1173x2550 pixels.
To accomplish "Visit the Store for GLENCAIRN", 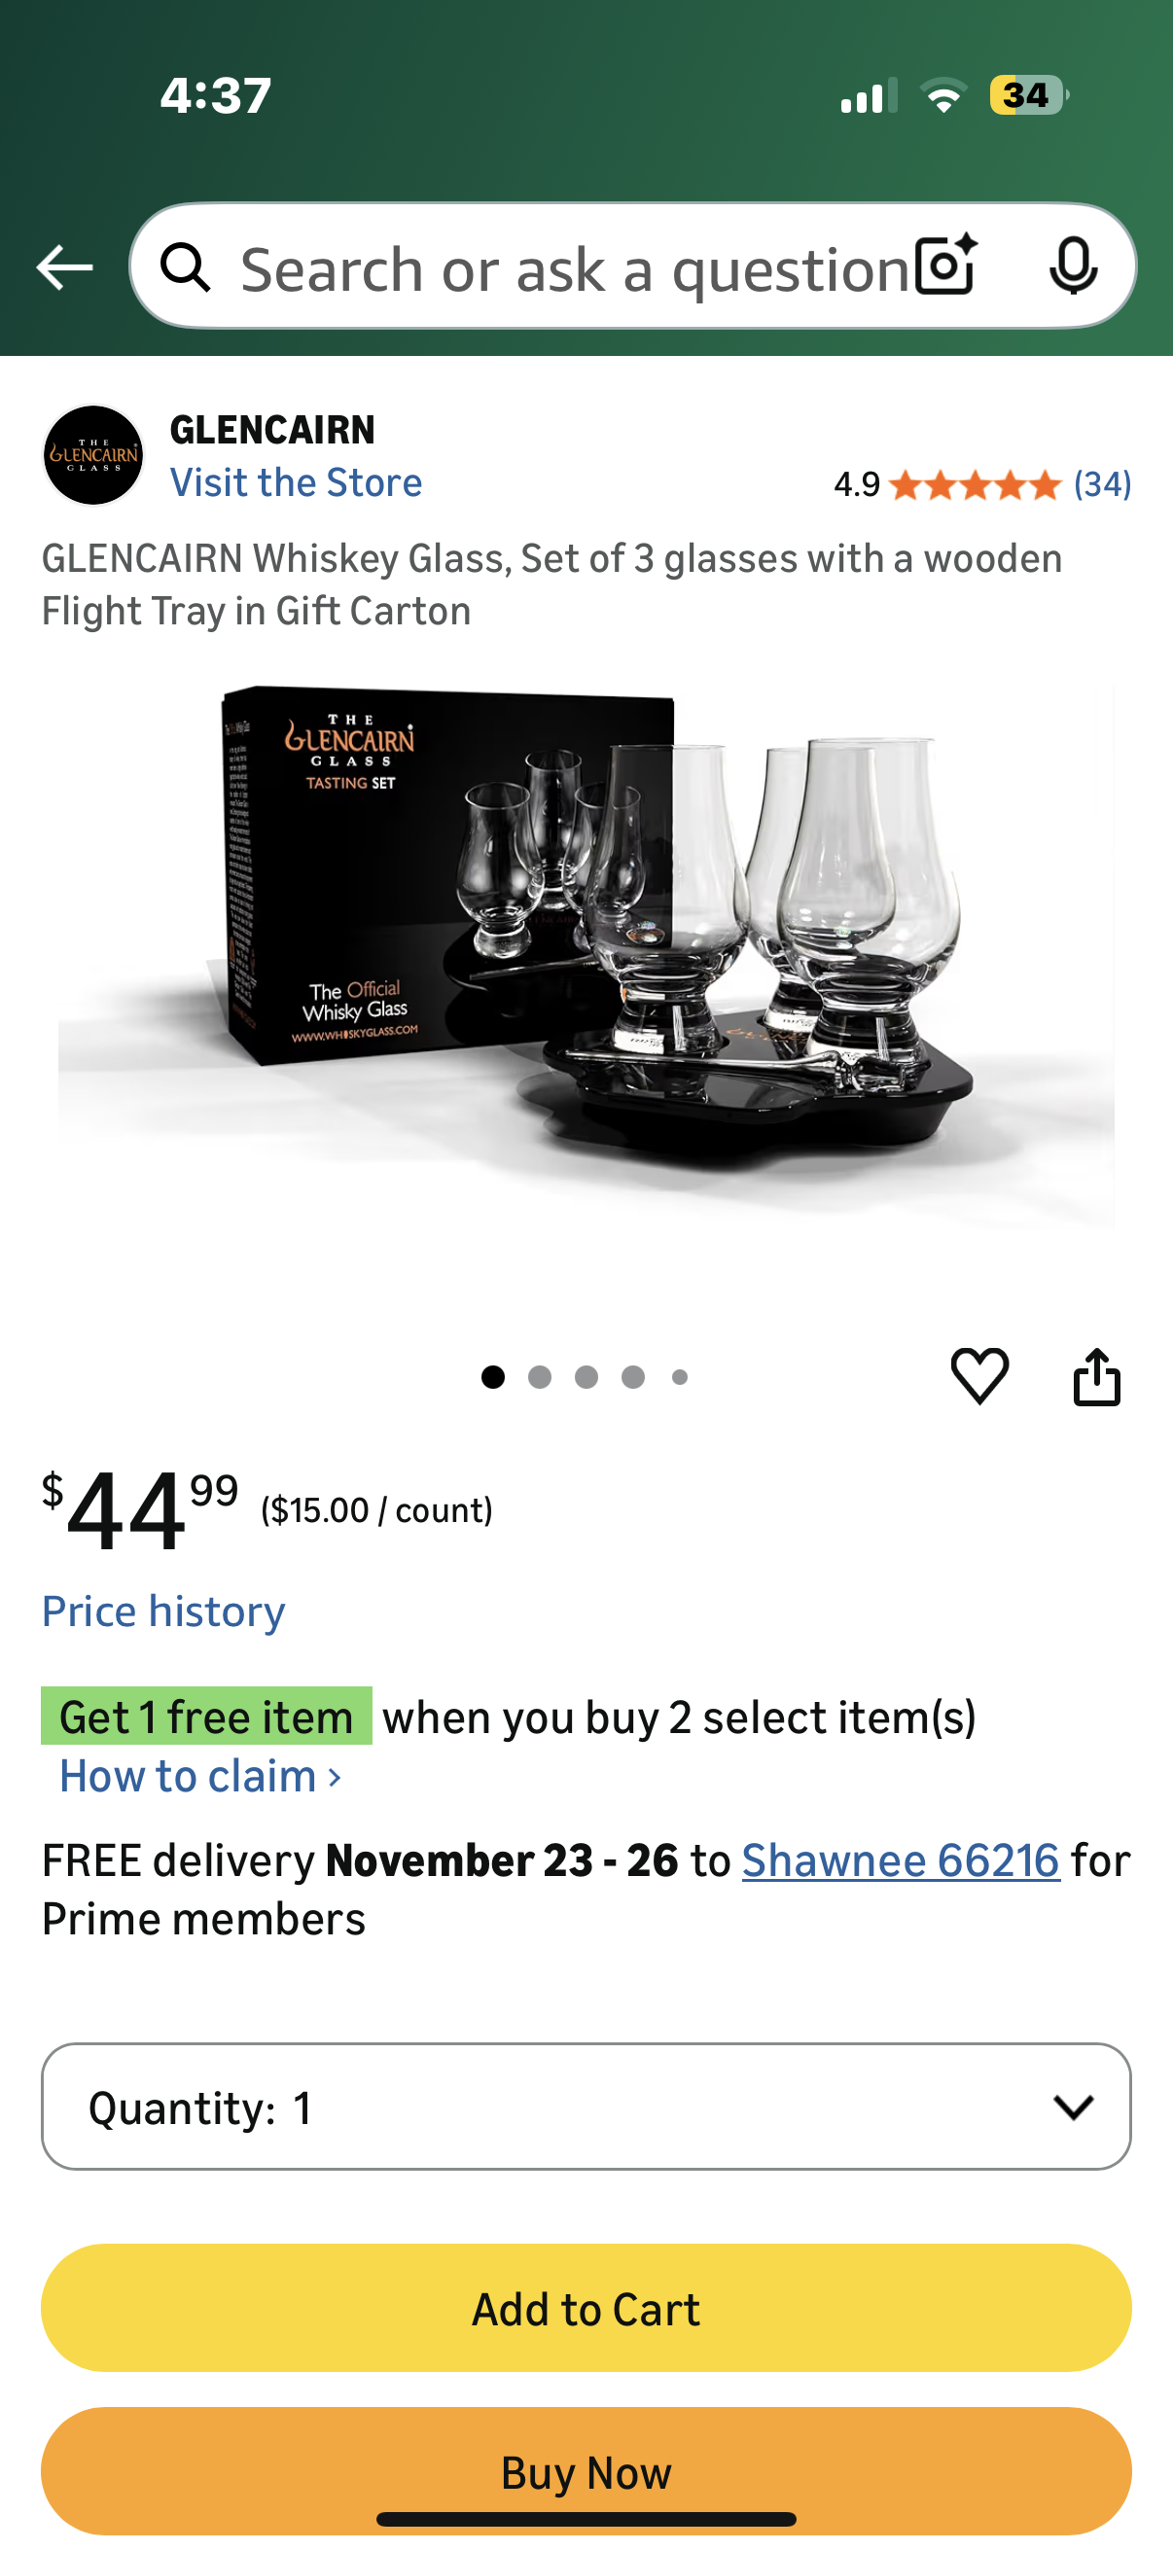I will coord(296,483).
